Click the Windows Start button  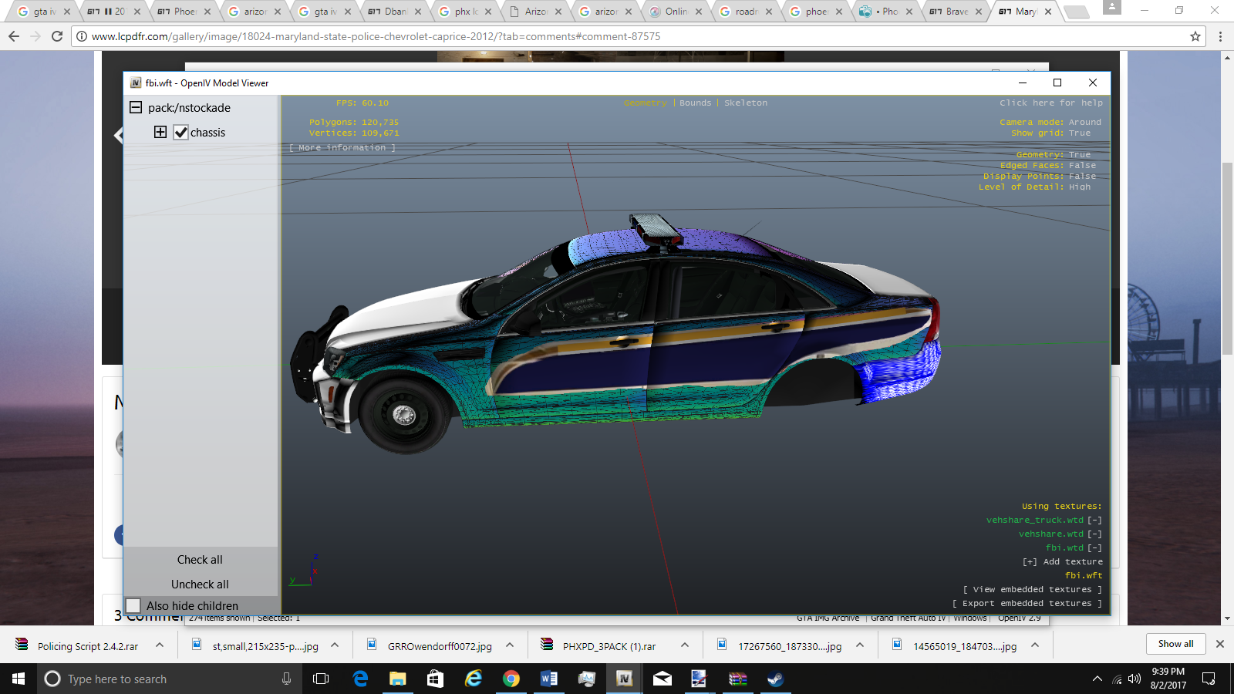[x=19, y=679]
